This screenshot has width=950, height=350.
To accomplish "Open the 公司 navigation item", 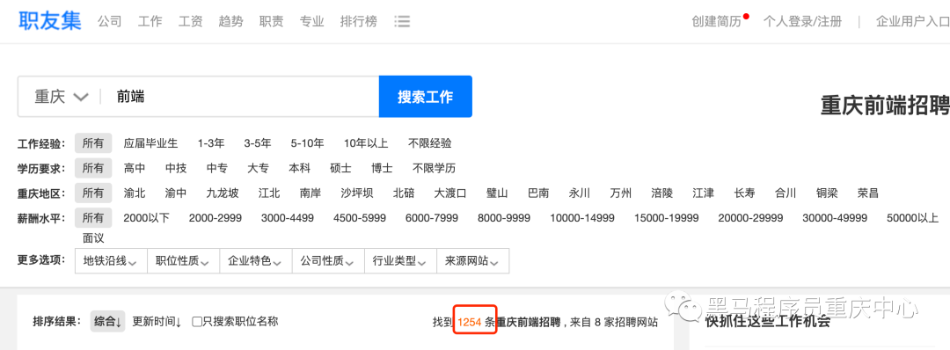I will (110, 22).
